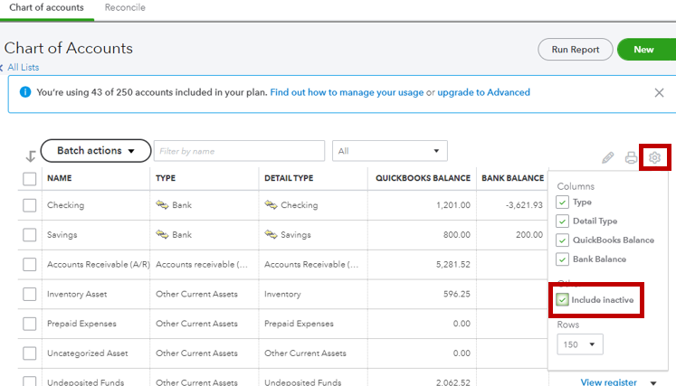Click the back chevron next to All Lists
The width and height of the screenshot is (676, 386).
[x=2, y=68]
